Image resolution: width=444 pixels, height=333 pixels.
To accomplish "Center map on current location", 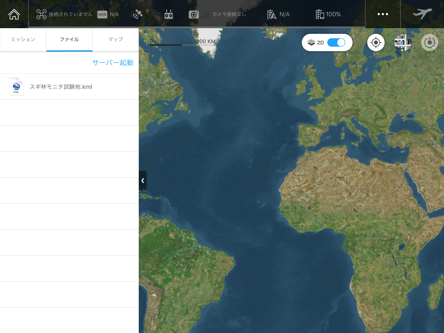I will tap(376, 43).
